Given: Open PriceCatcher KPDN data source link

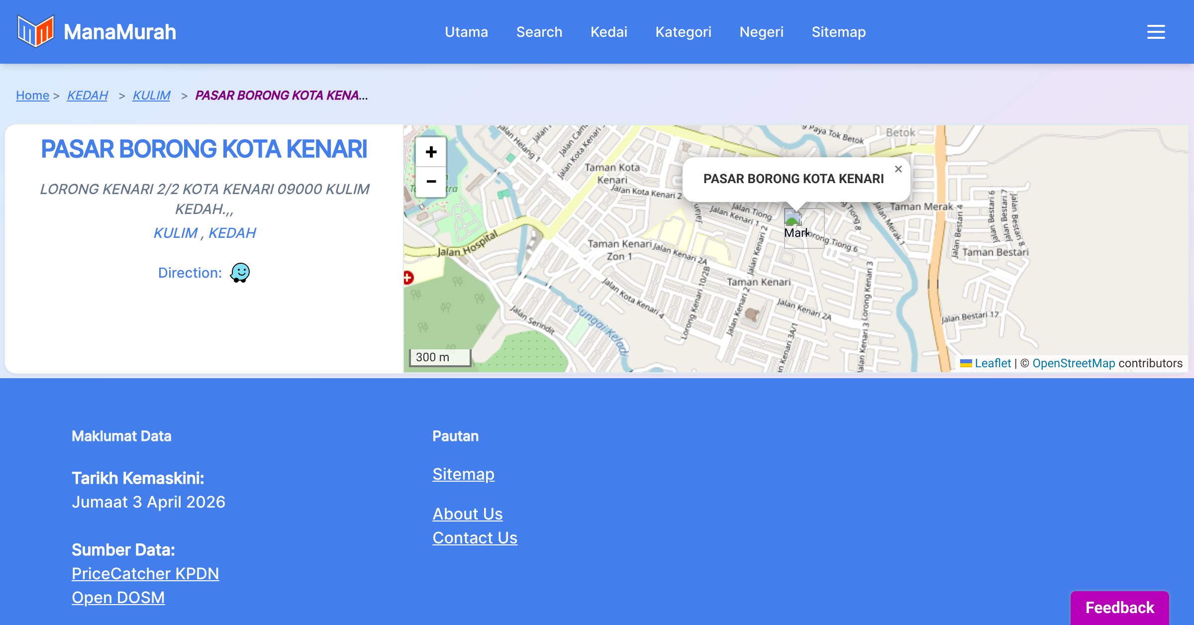Looking at the screenshot, I should (145, 573).
